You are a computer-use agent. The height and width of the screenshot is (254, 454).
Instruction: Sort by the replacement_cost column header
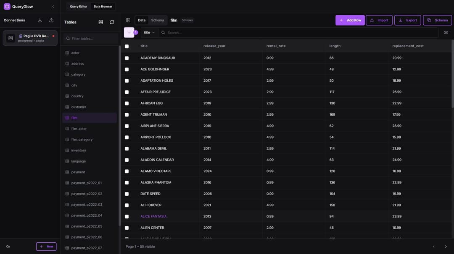coord(408,46)
